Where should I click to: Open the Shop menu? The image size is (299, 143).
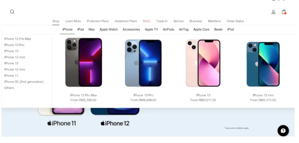[x=56, y=21]
